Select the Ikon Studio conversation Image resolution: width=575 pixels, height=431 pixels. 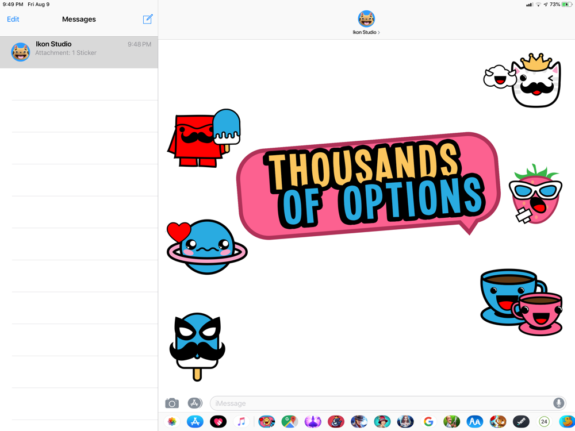tap(79, 52)
